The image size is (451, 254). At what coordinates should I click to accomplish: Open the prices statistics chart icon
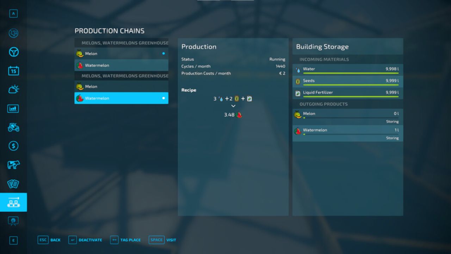tap(13, 109)
